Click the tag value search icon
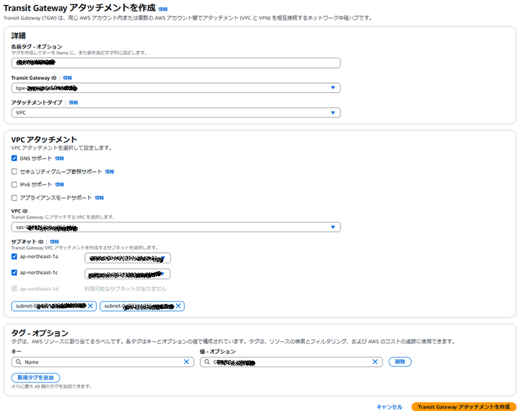Screen dimensions: 521x411 (207, 362)
